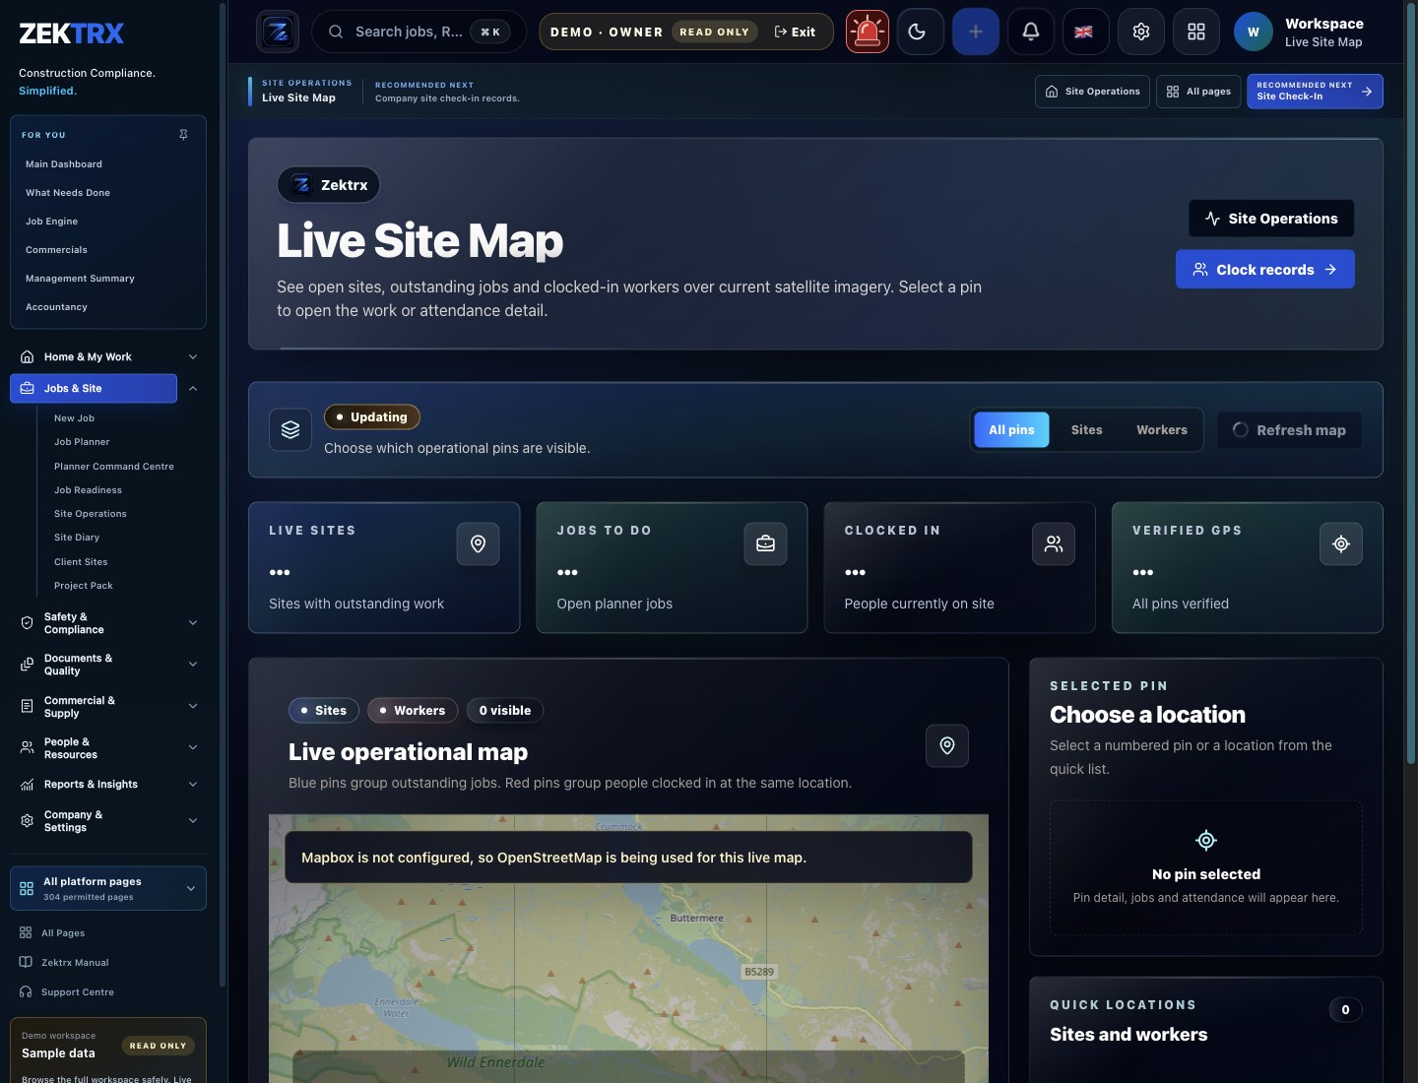Open the top-bar apps grid icon
This screenshot has height=1083, width=1418.
1196,32
